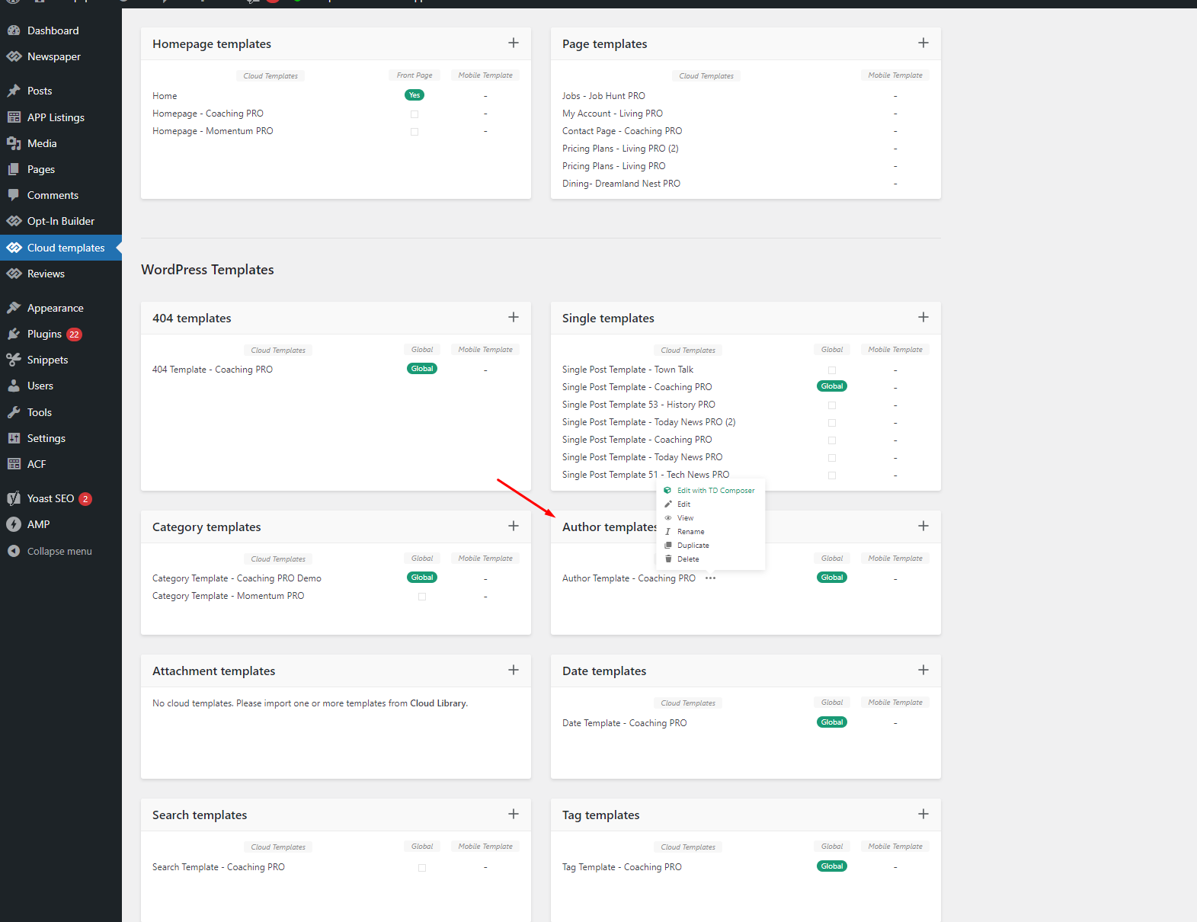The width and height of the screenshot is (1197, 922).
Task: Click the AMP lightning icon
Action: (x=14, y=524)
